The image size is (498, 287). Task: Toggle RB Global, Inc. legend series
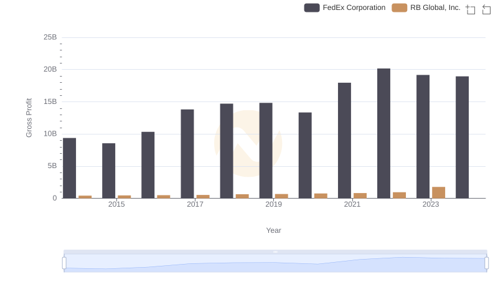(426, 7)
